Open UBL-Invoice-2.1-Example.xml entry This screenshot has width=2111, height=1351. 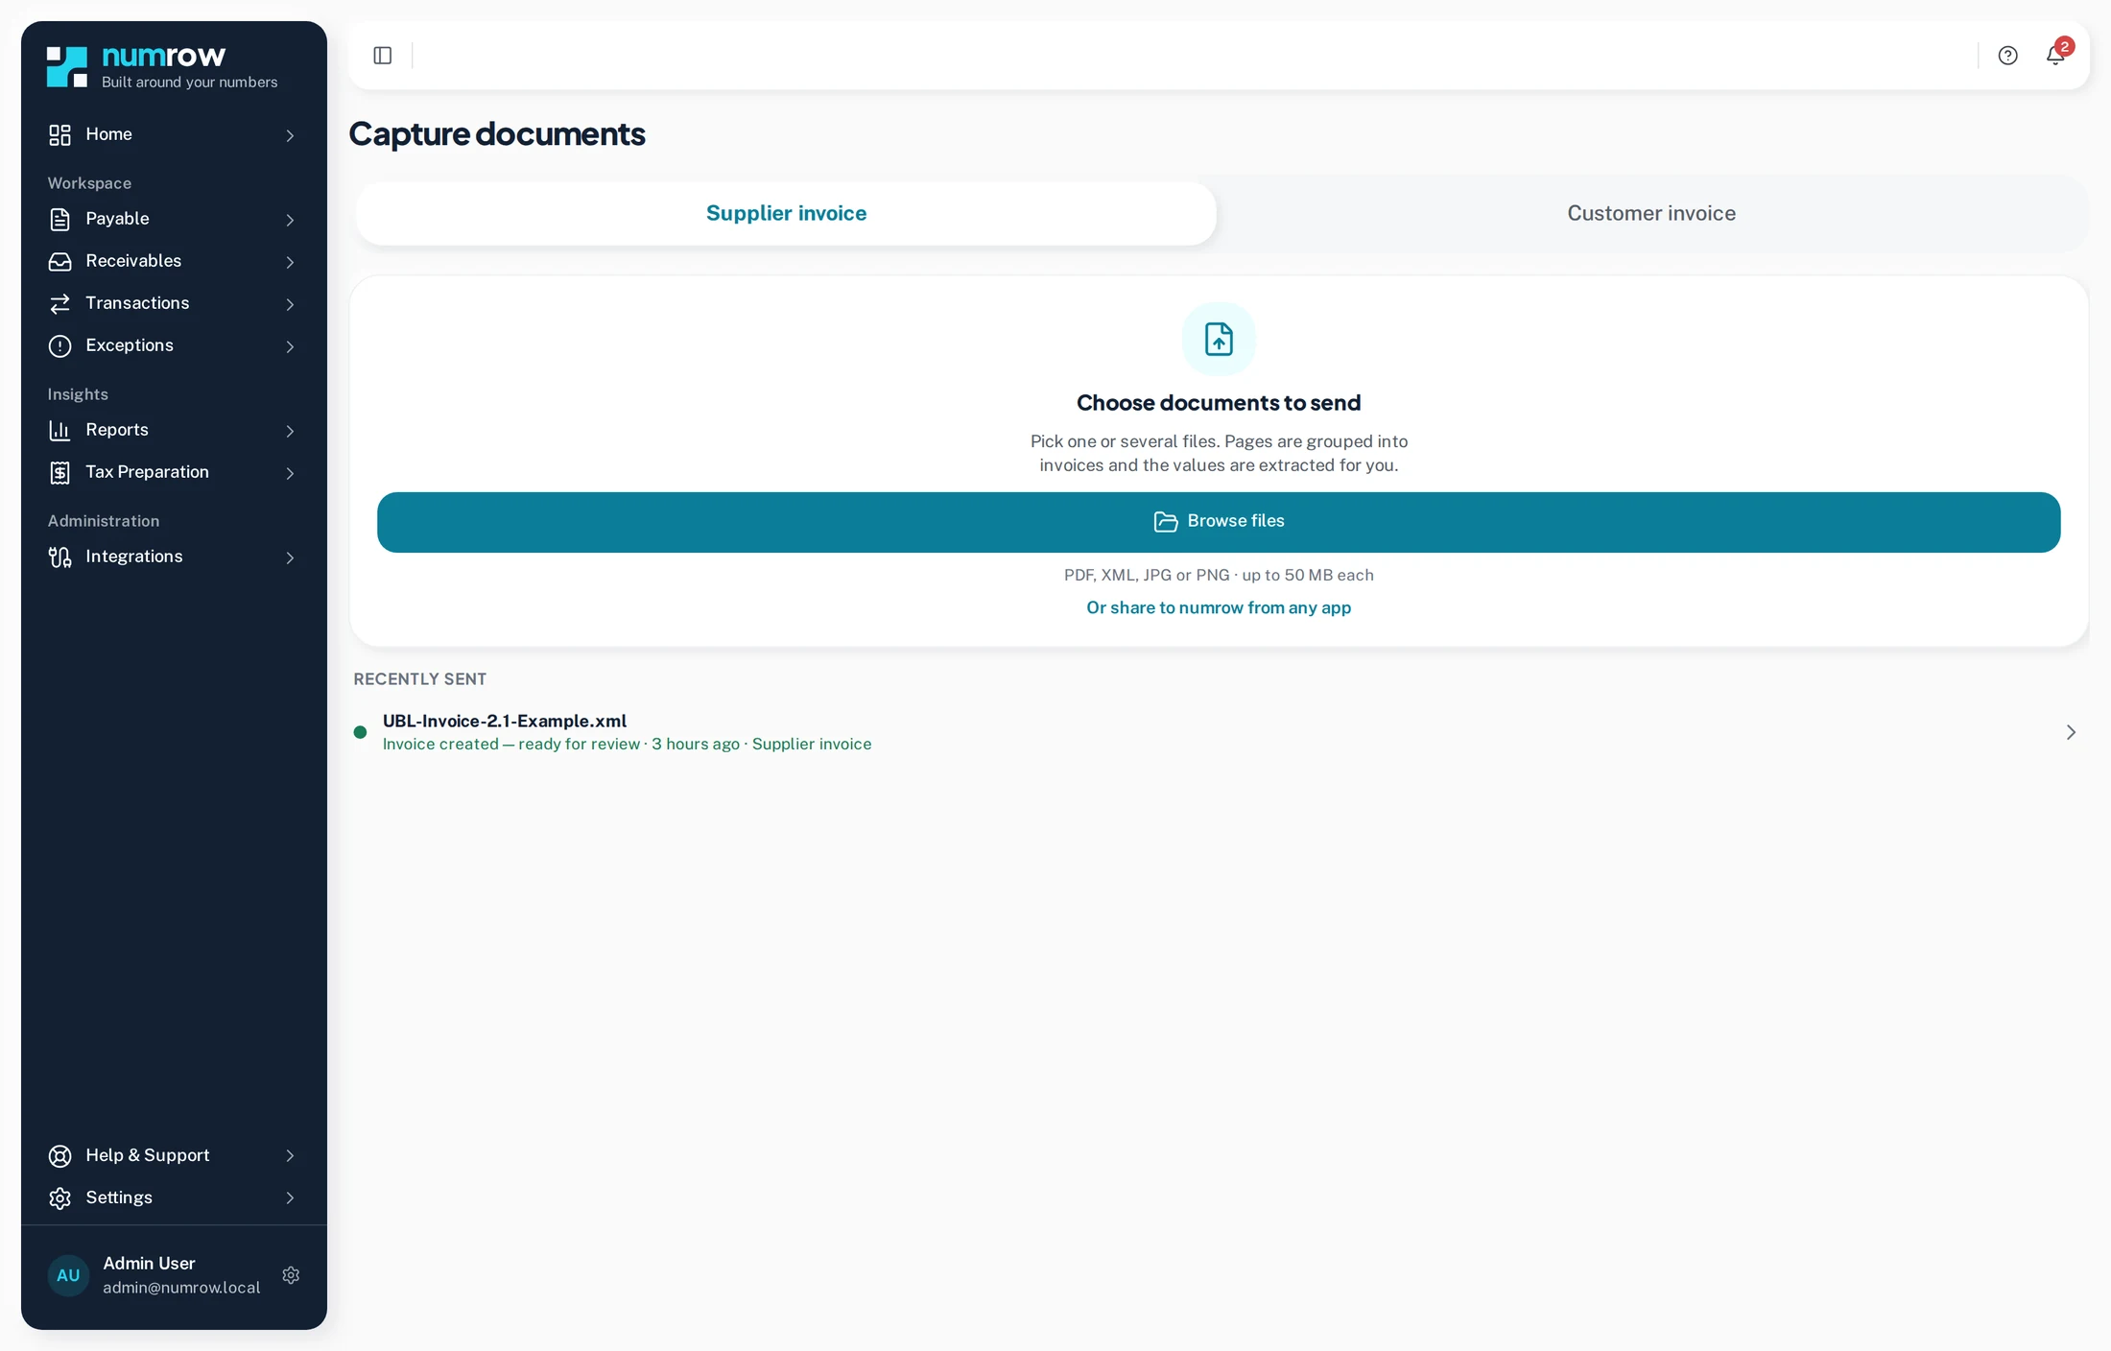pos(1217,732)
